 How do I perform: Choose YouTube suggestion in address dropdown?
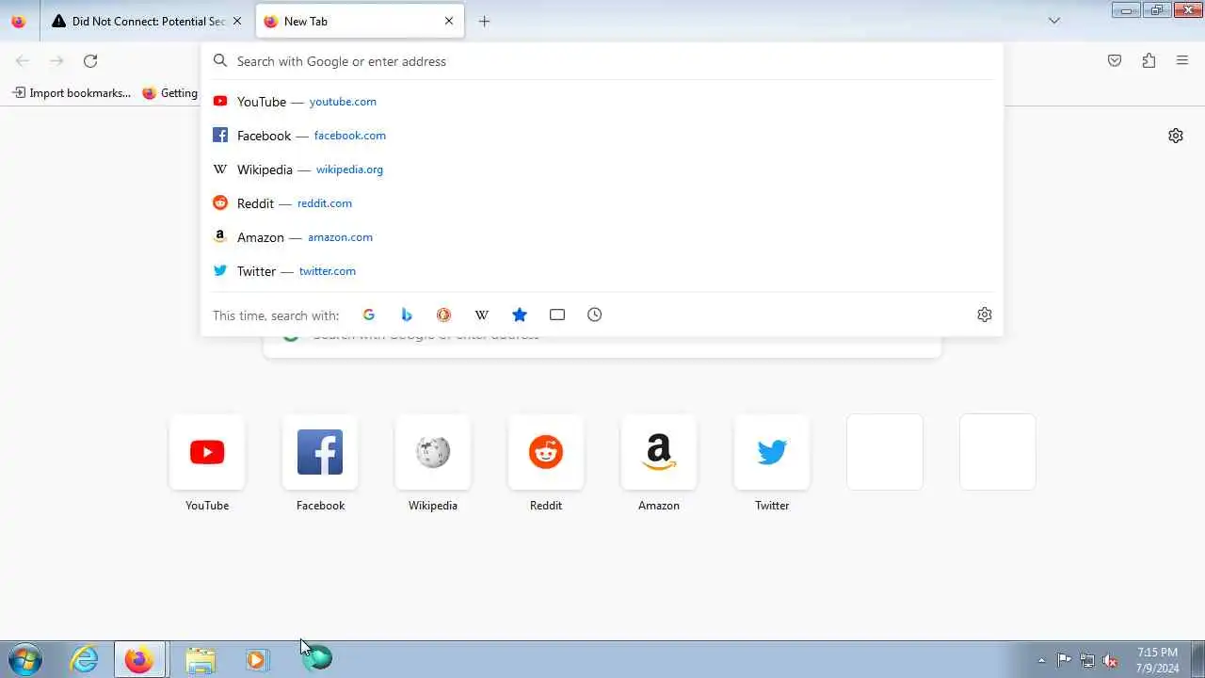click(x=602, y=102)
